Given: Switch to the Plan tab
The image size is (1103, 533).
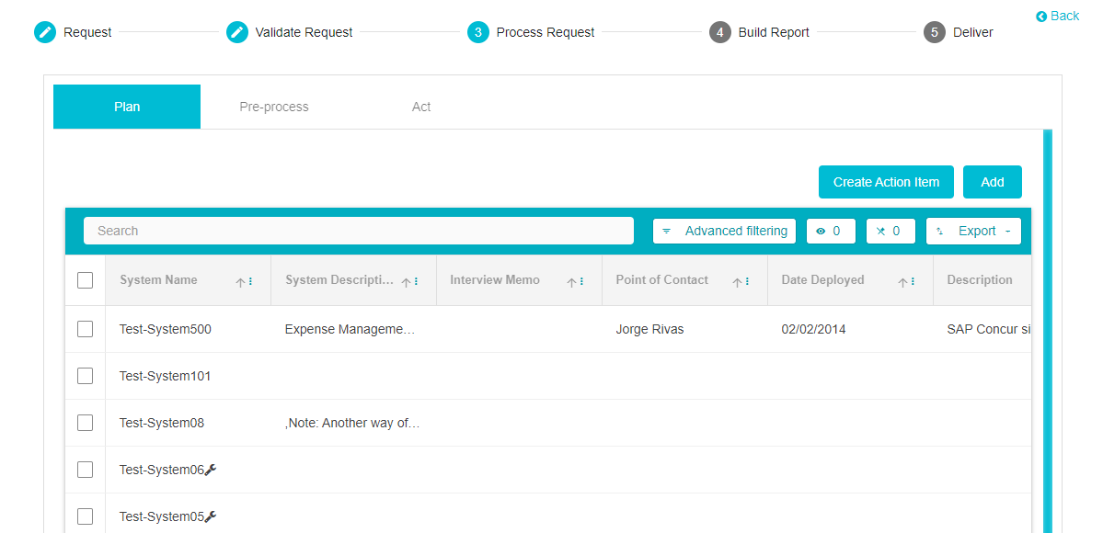Looking at the screenshot, I should 127,107.
